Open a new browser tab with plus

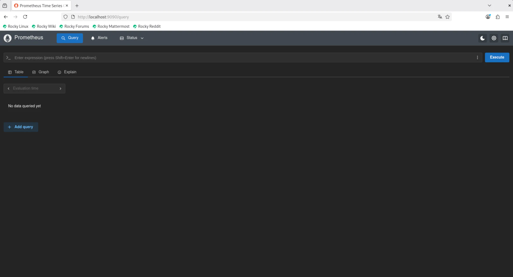77,6
